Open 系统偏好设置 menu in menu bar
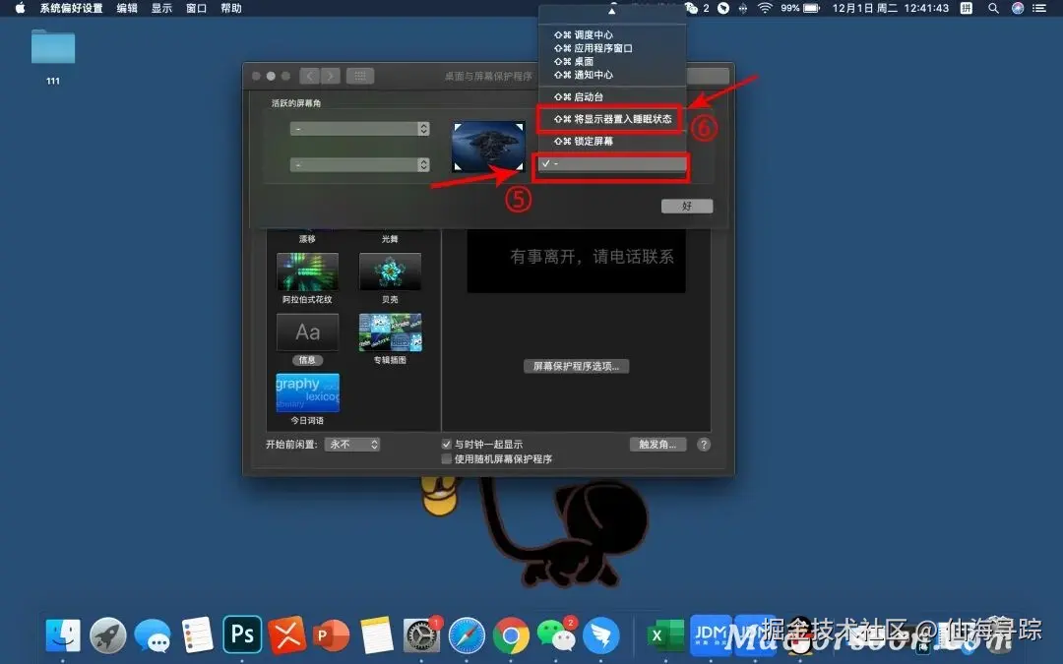Viewport: 1063px width, 664px height. tap(71, 8)
